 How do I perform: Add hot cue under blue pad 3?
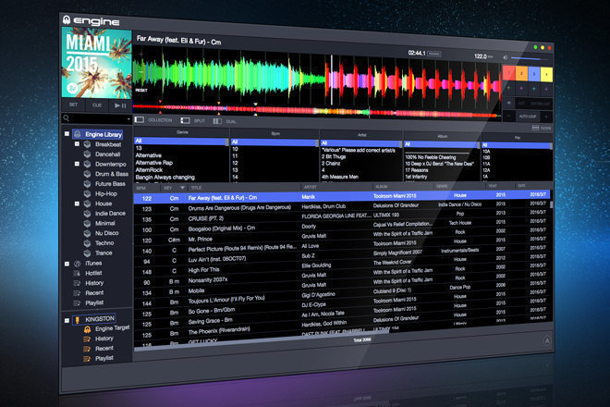[534, 89]
